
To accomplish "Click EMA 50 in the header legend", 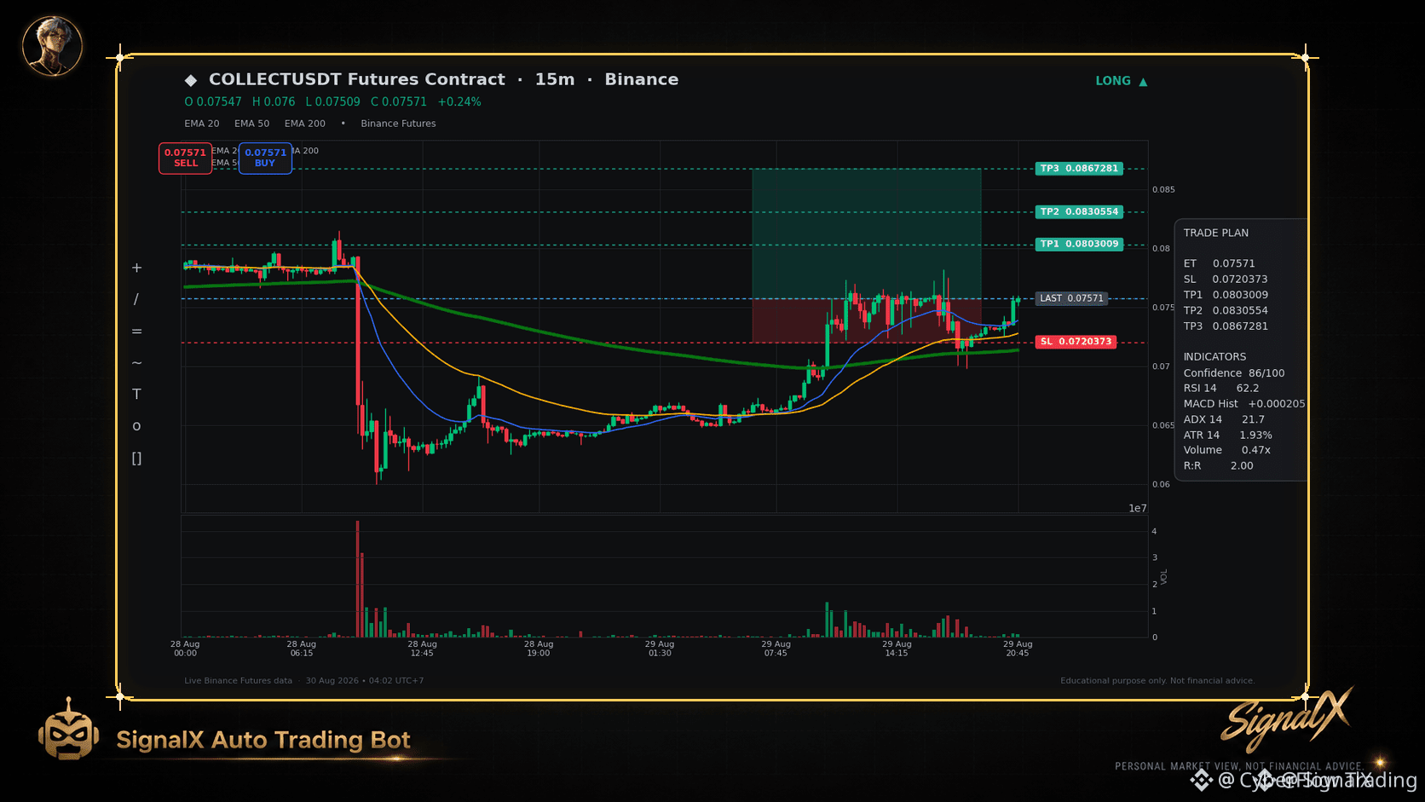I will click(252, 124).
